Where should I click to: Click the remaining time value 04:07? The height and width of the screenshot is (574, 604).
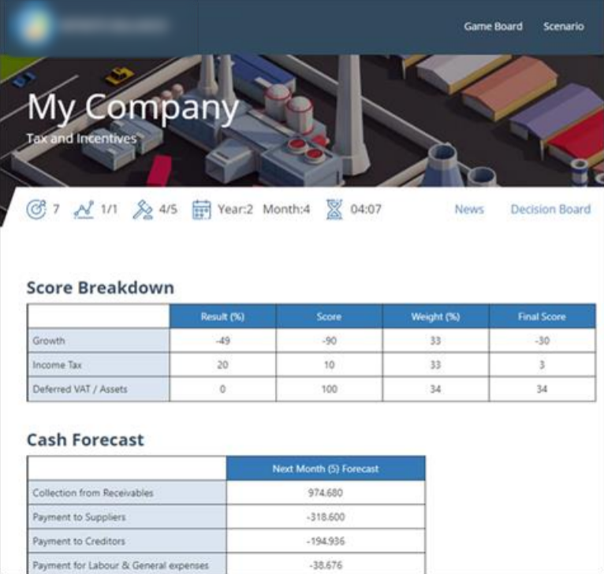click(x=366, y=209)
